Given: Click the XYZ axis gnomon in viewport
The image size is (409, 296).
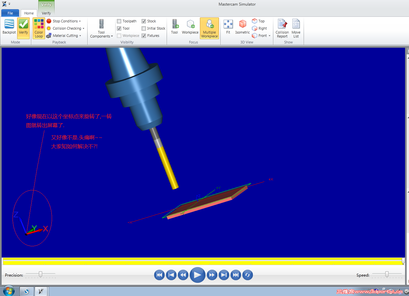Looking at the screenshot, I should point(30,224).
